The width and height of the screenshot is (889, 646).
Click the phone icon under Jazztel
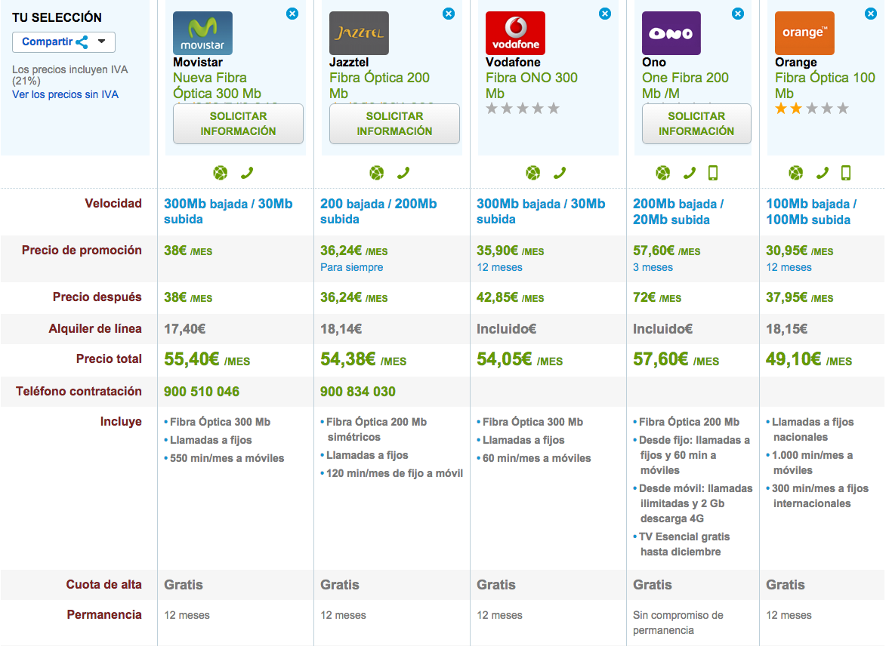click(403, 173)
